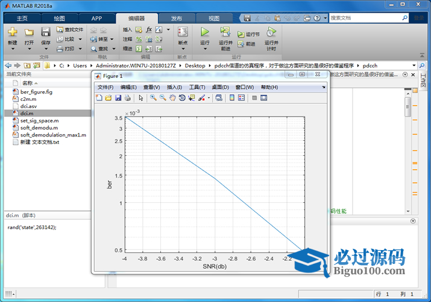Image resolution: width=431 pixels, height=302 pixels.
Task: Click the back navigation arrow in address bar
Action: tap(8, 65)
